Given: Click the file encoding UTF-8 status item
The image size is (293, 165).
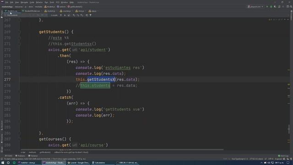Looking at the screenshot, I should pos(271,159).
